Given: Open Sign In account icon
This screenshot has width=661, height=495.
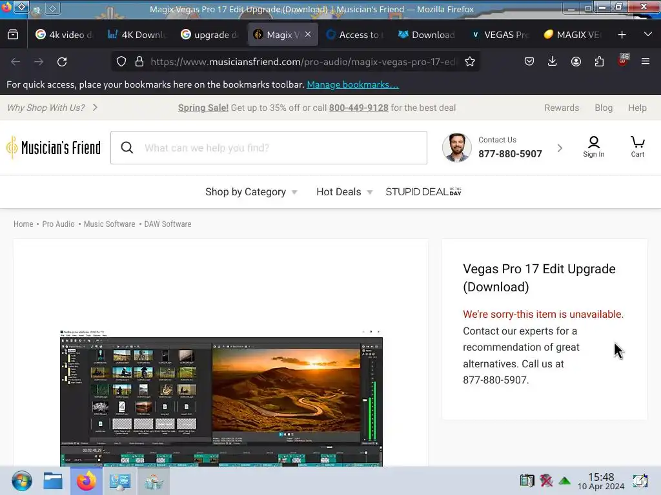Looking at the screenshot, I should (594, 147).
